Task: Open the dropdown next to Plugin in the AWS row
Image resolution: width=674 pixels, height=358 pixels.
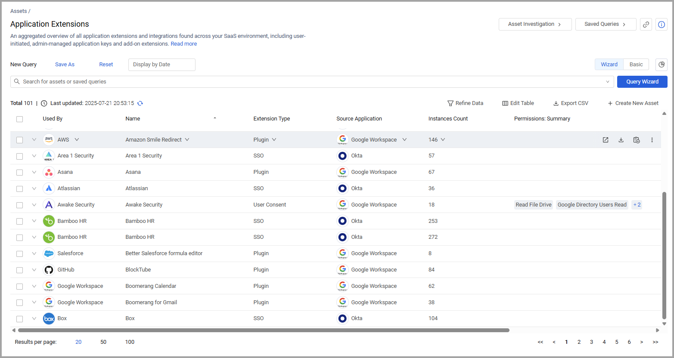Action: (x=274, y=139)
